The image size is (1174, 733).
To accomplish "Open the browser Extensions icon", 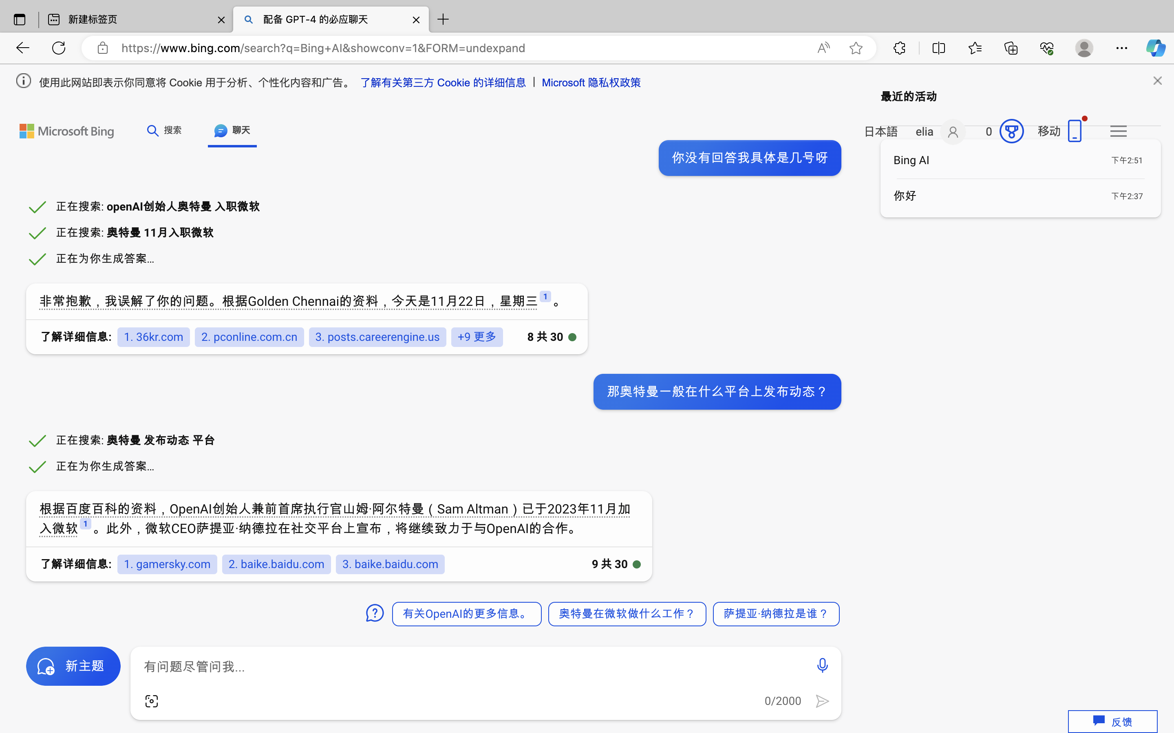I will (x=899, y=48).
